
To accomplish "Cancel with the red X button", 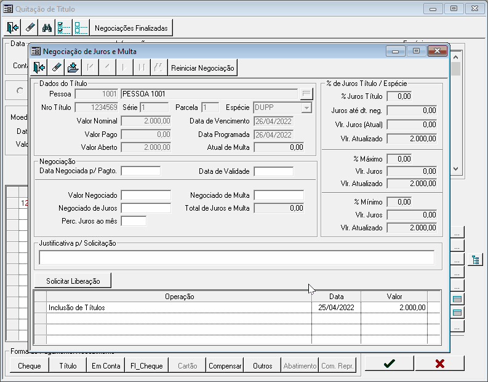I will (x=439, y=364).
